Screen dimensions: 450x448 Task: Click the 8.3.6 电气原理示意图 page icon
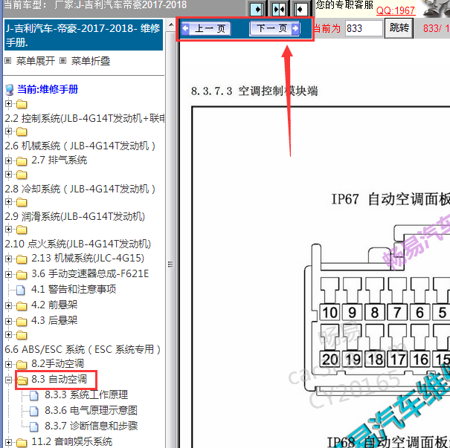(34, 412)
